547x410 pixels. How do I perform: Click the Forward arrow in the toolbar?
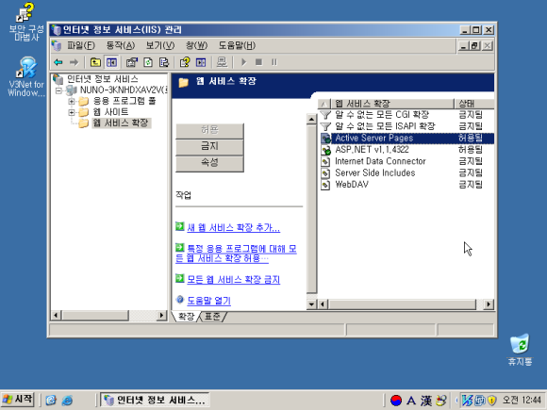coord(74,62)
